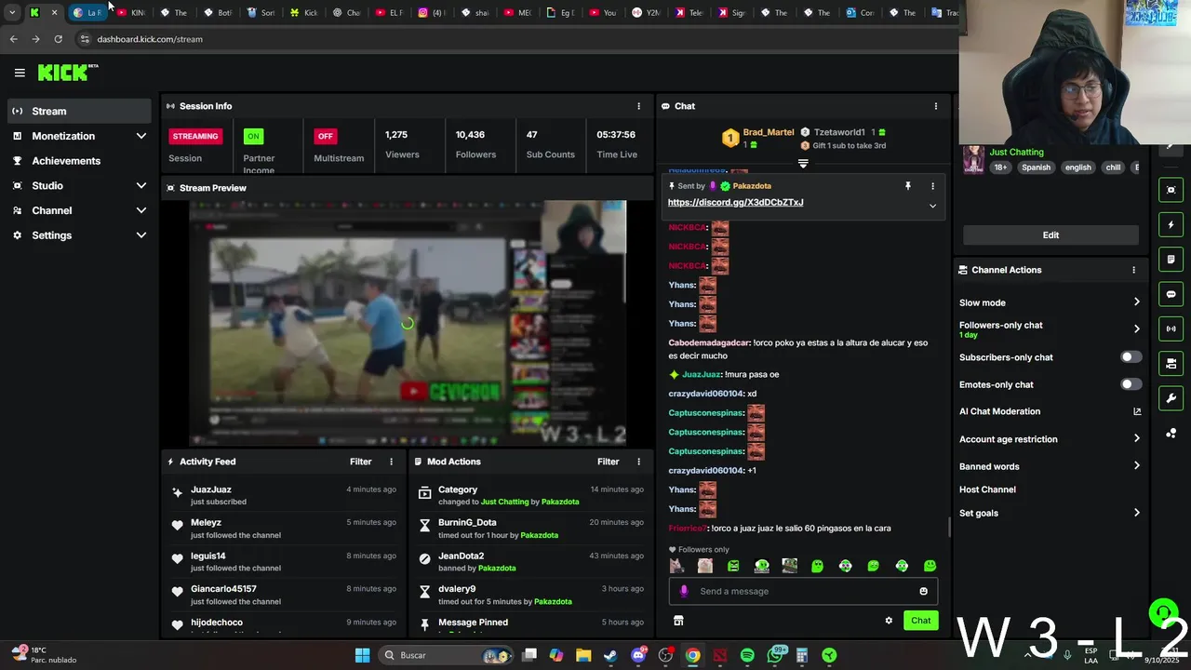
Task: Toggle Multistream OFF badge
Action: click(325, 136)
